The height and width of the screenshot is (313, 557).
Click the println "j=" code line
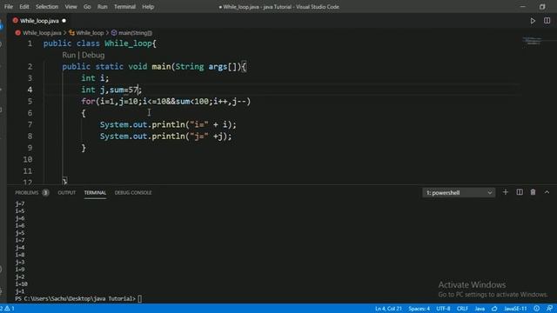point(165,137)
